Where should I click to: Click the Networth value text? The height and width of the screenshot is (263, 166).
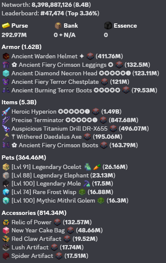61,5
